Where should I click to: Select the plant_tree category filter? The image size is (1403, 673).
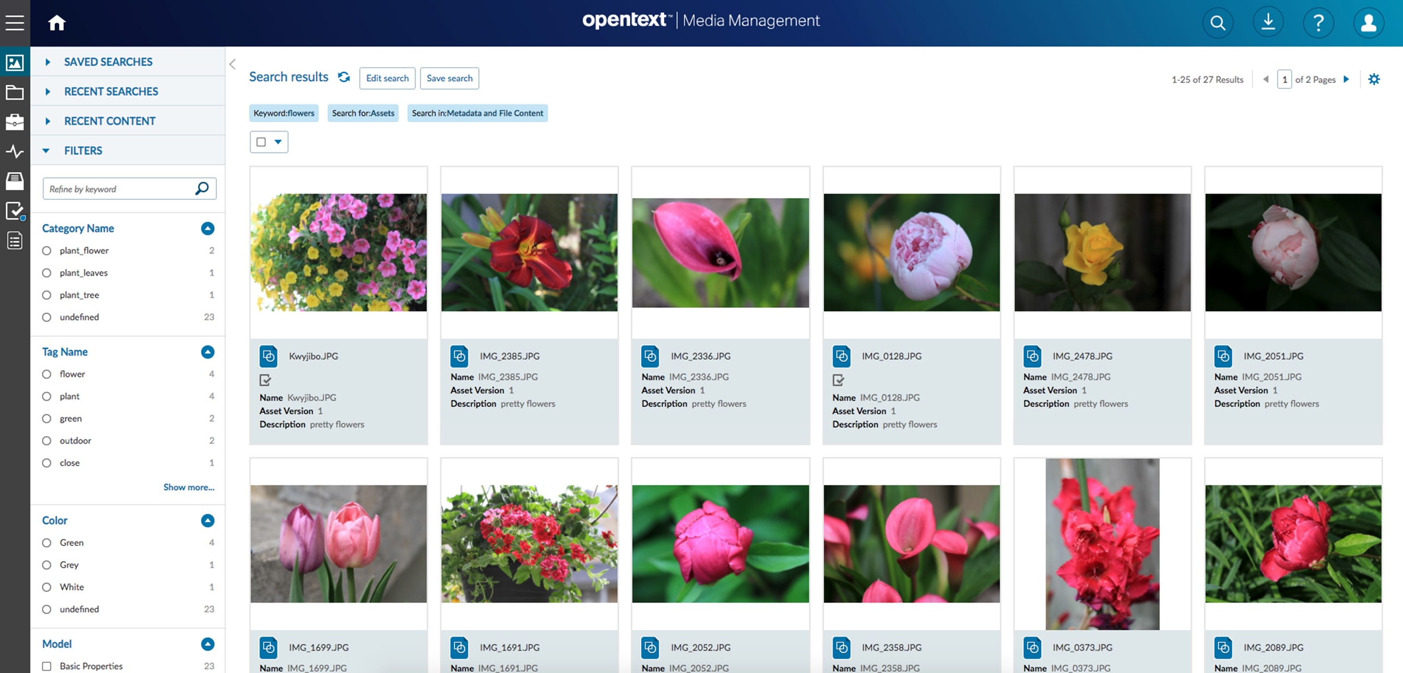click(46, 295)
